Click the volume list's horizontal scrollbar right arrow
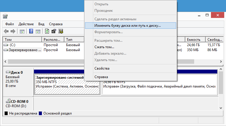The image size is (226, 126). (221, 62)
